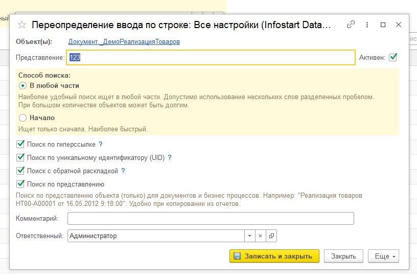This screenshot has width=417, height=280.
Task: Open help for hyperlink search
Action: 101,144
